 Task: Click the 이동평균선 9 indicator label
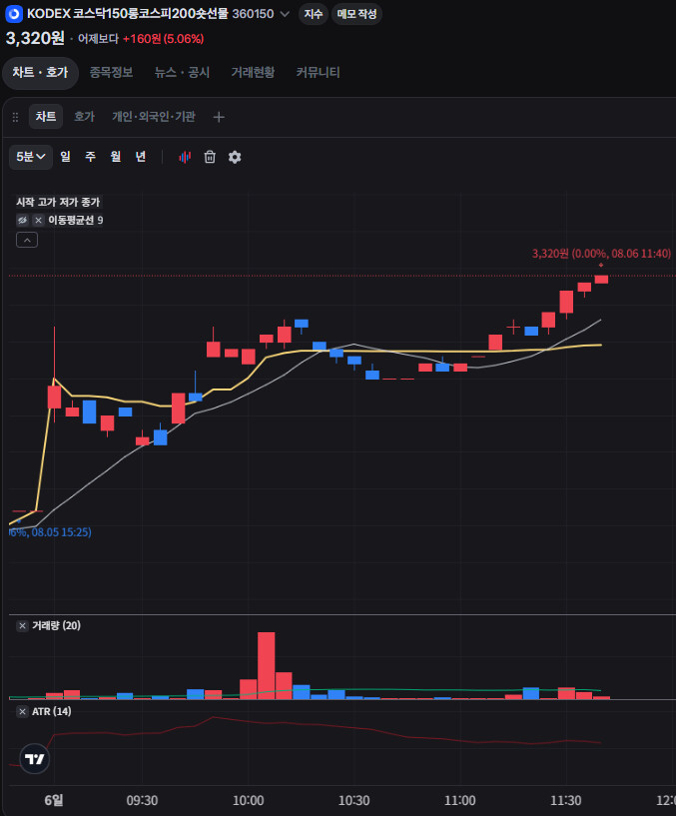(x=76, y=220)
